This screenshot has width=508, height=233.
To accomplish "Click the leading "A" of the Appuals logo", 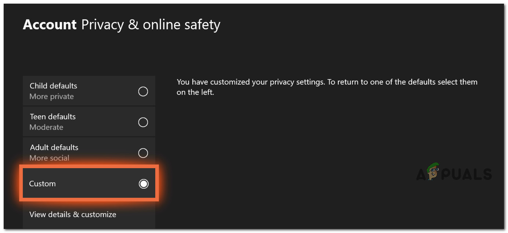I will point(421,175).
